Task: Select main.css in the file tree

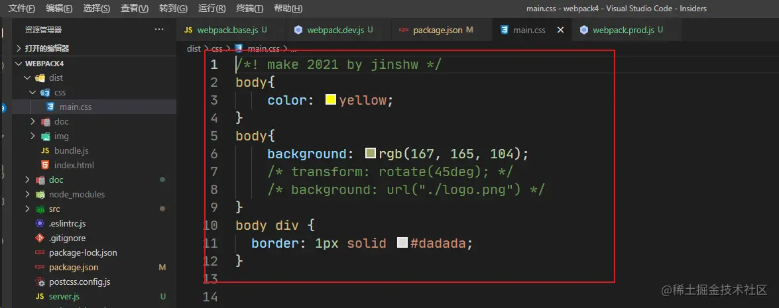Action: [94, 107]
